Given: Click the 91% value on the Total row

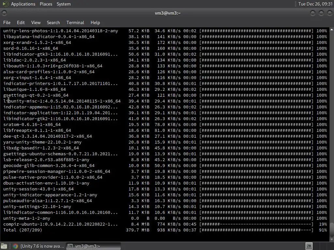Looking at the screenshot, I should coord(323,230).
